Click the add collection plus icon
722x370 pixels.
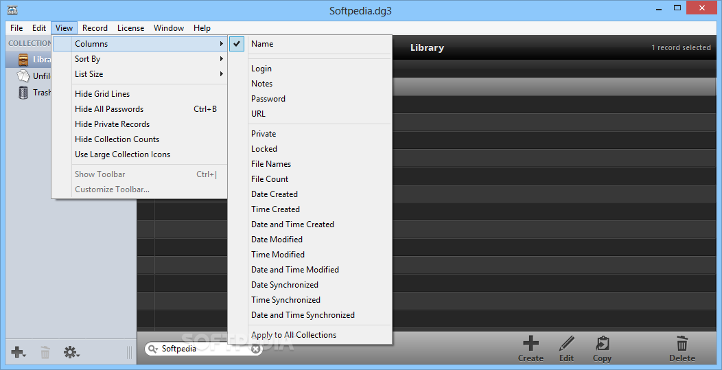[x=18, y=352]
